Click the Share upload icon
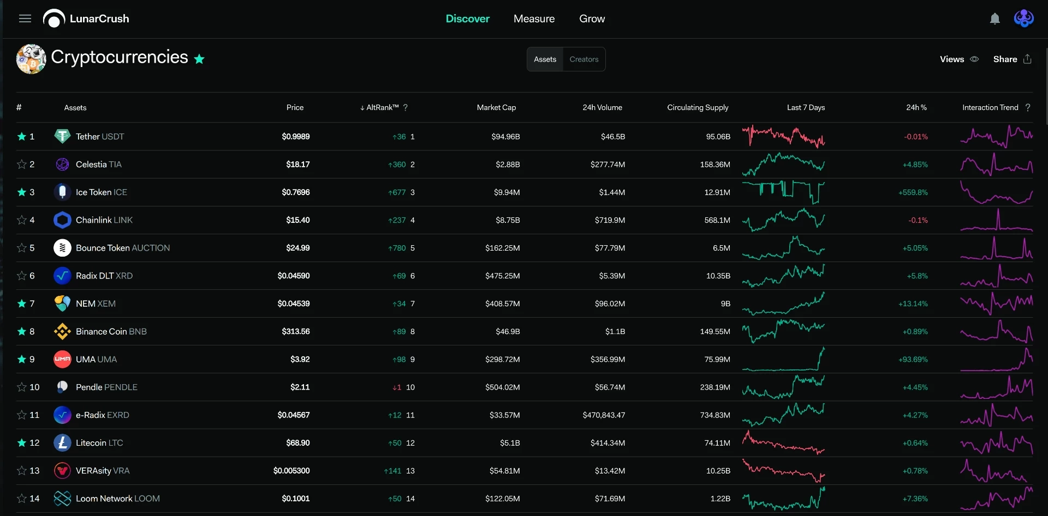This screenshot has height=516, width=1048. 1027,59
